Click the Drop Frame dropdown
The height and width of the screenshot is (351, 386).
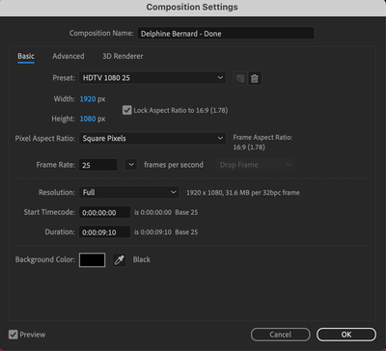point(255,165)
